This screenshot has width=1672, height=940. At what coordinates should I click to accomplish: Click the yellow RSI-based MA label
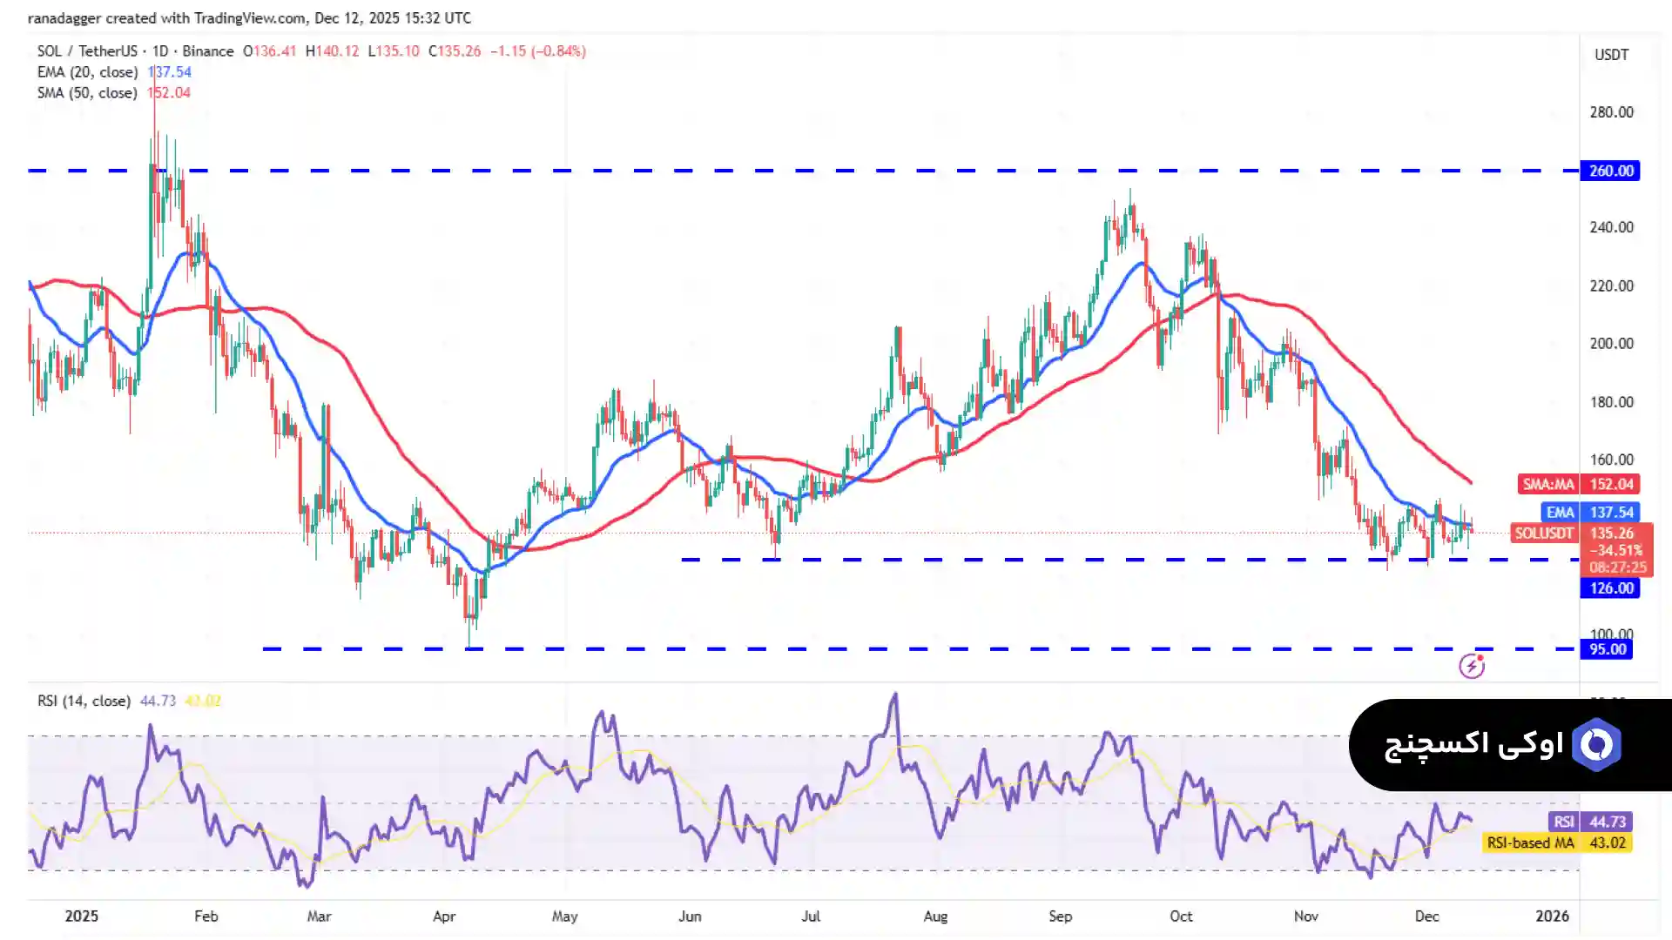click(1530, 843)
